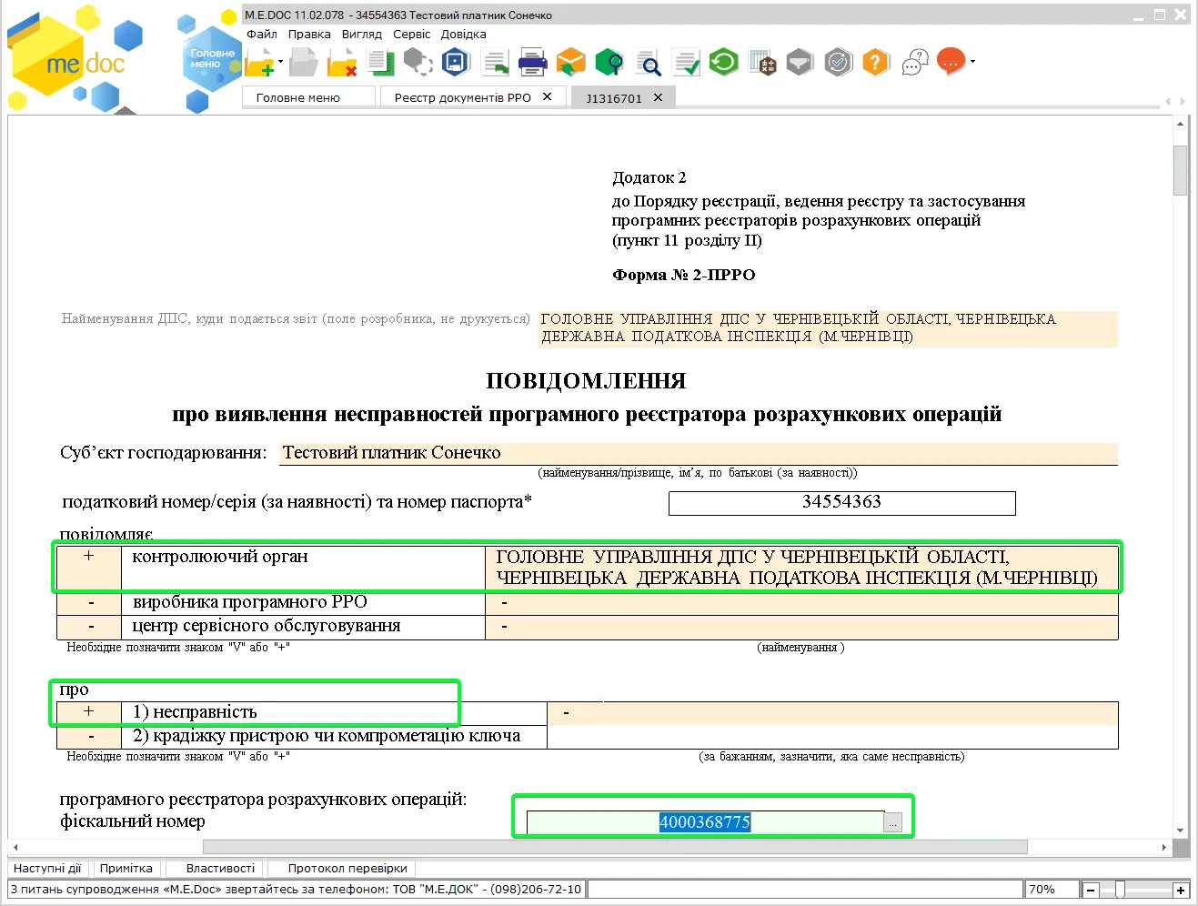The width and height of the screenshot is (1198, 906).
Task: Toggle the mark for виробника програмного РРО
Action: click(x=89, y=603)
